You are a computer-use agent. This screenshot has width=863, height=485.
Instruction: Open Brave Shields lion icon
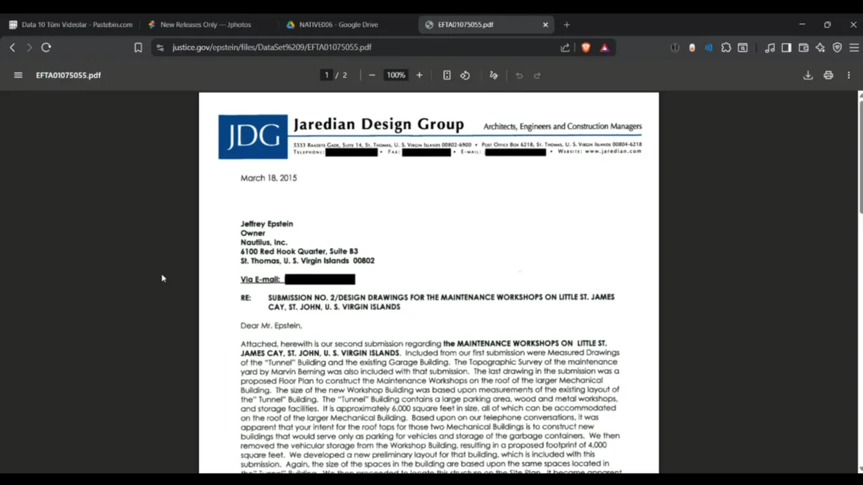tap(586, 47)
